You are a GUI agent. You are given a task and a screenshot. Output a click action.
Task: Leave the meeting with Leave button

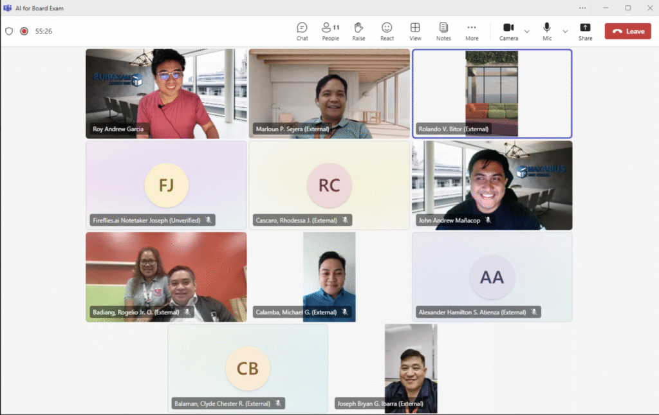pyautogui.click(x=627, y=31)
